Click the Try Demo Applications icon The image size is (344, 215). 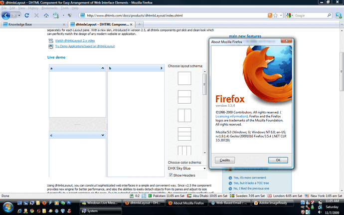point(51,46)
